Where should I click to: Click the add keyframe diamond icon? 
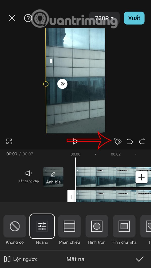(117, 141)
